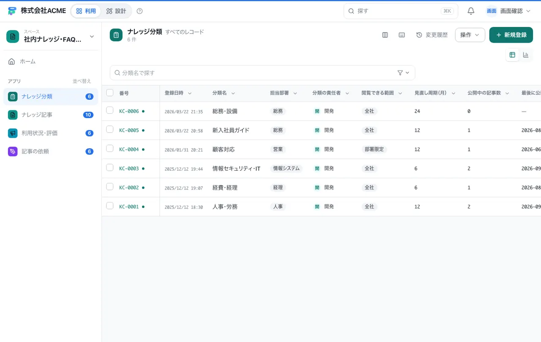
Task: Click the 総務・設備 category name
Action: [x=225, y=111]
